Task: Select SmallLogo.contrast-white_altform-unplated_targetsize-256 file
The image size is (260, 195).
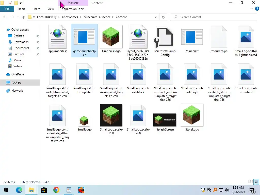Action: 58,124
